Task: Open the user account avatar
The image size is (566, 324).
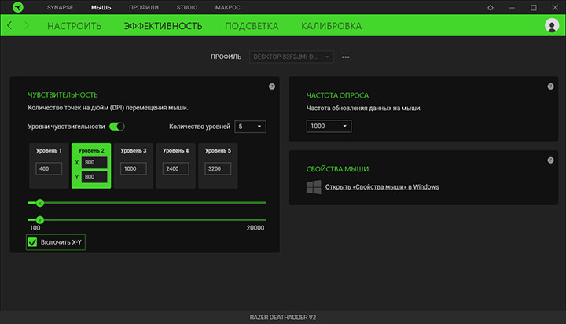Action: [x=552, y=25]
